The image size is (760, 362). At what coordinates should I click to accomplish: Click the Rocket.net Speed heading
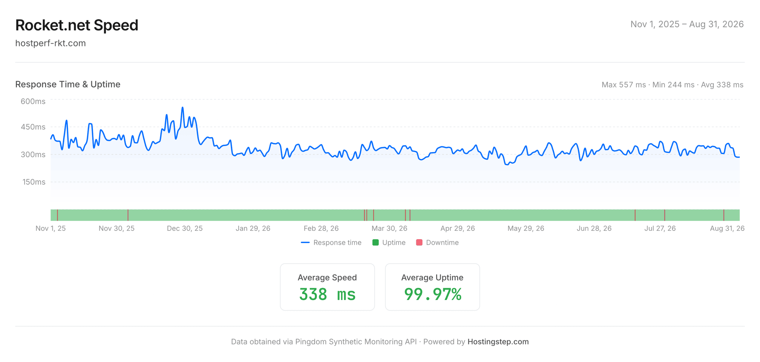(x=77, y=25)
